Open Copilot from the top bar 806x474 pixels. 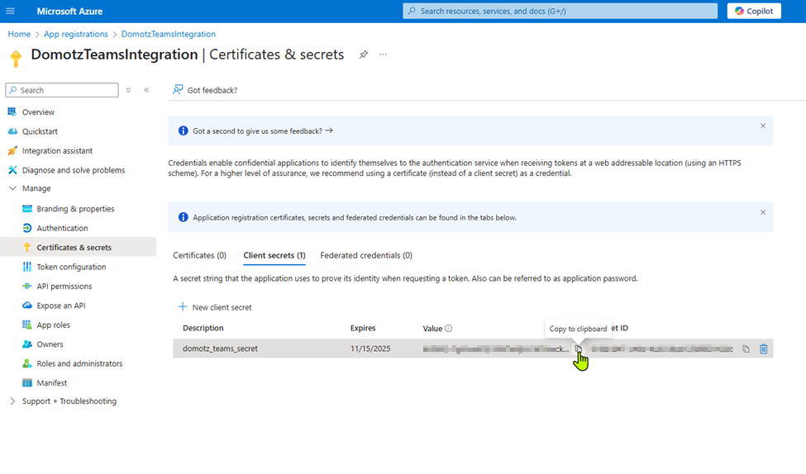pyautogui.click(x=754, y=11)
